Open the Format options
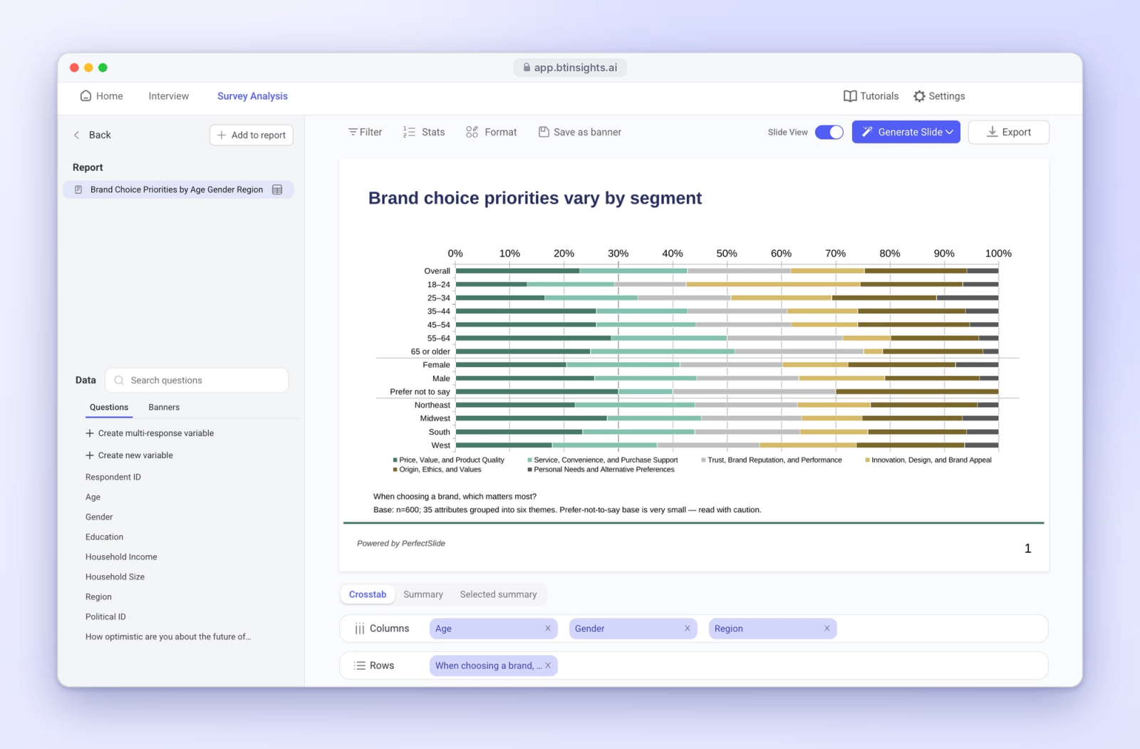 tap(492, 132)
